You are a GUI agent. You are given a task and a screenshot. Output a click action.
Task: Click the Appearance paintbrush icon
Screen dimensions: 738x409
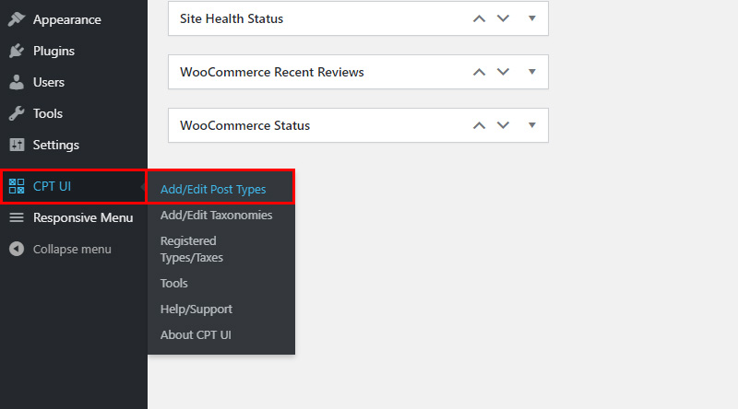17,19
